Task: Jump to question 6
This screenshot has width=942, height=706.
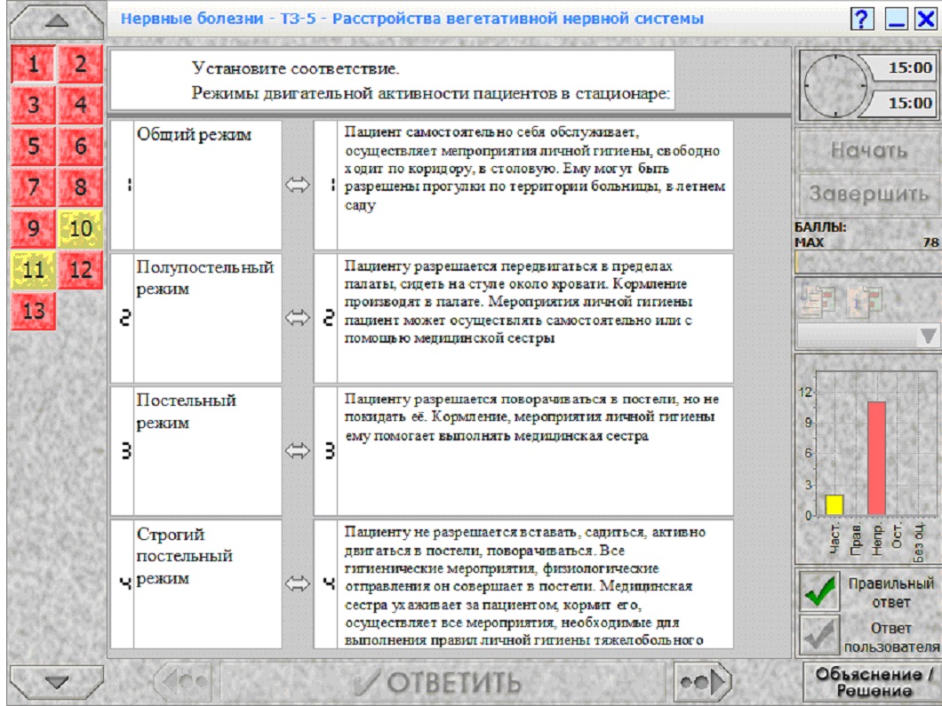Action: pos(81,146)
